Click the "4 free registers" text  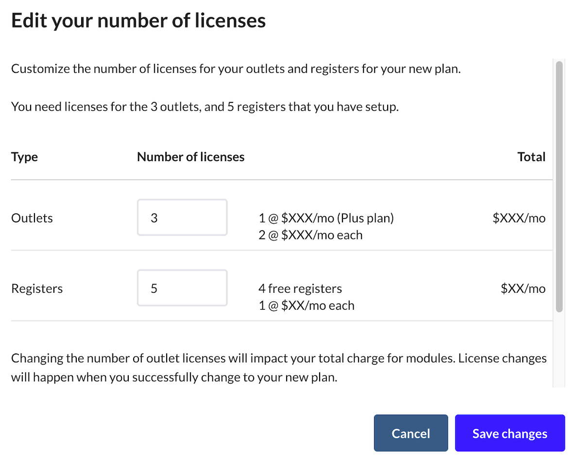pos(300,288)
